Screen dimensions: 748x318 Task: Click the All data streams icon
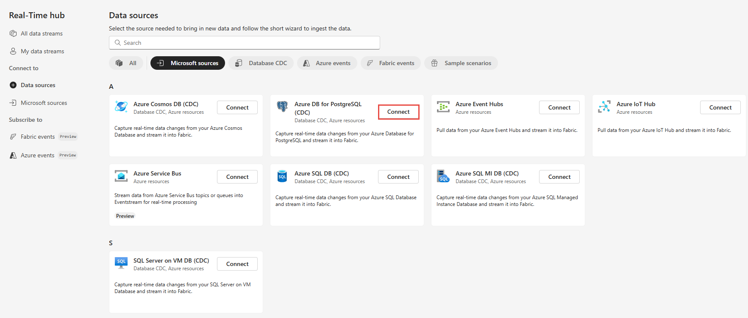coord(13,33)
